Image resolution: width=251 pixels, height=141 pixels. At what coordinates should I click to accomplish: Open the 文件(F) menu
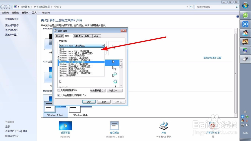click(5, 13)
